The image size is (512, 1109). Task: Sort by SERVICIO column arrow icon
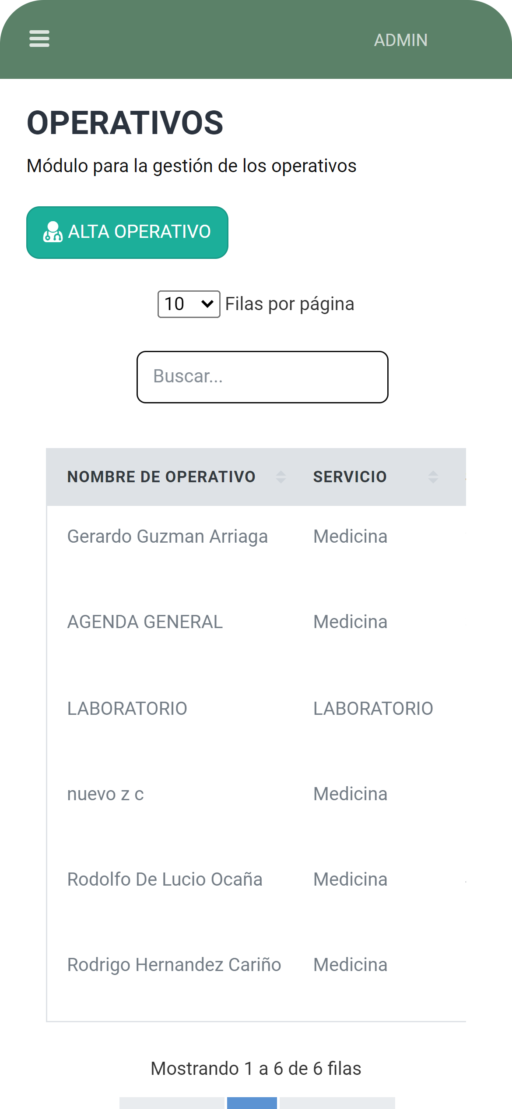tap(433, 477)
